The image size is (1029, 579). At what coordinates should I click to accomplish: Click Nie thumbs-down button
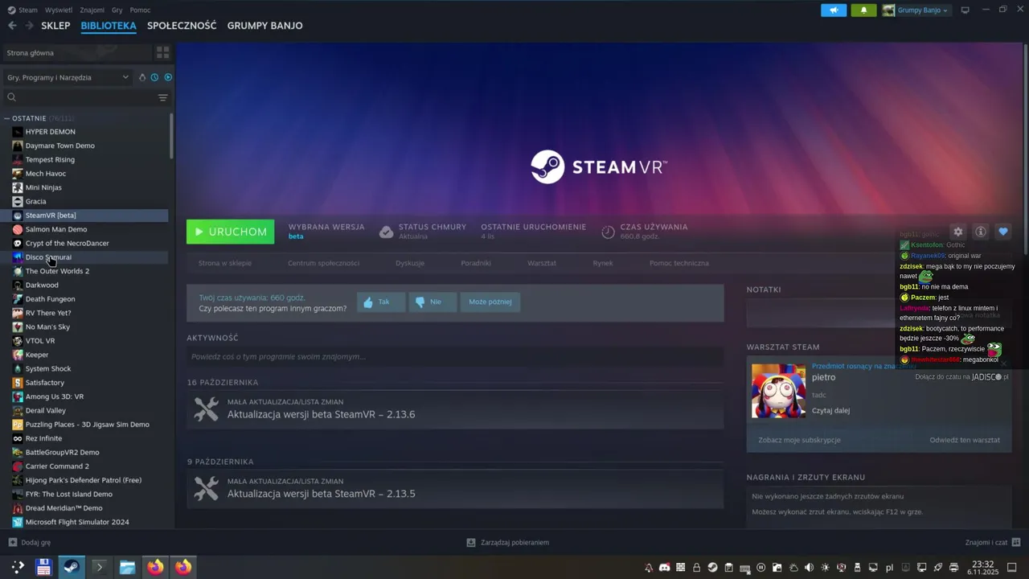[x=432, y=302]
